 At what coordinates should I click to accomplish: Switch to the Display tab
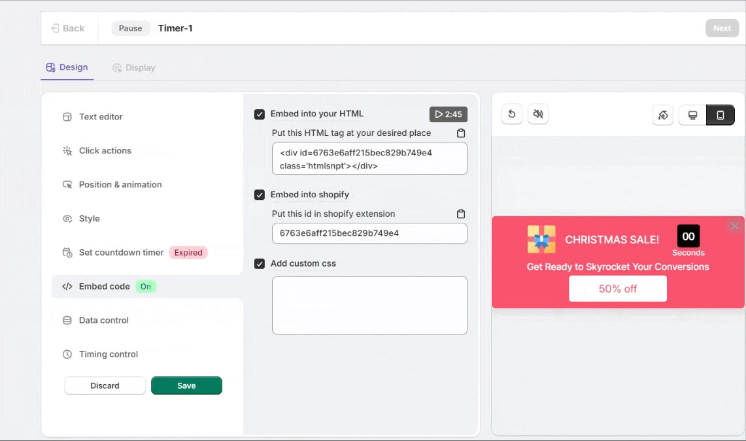133,67
